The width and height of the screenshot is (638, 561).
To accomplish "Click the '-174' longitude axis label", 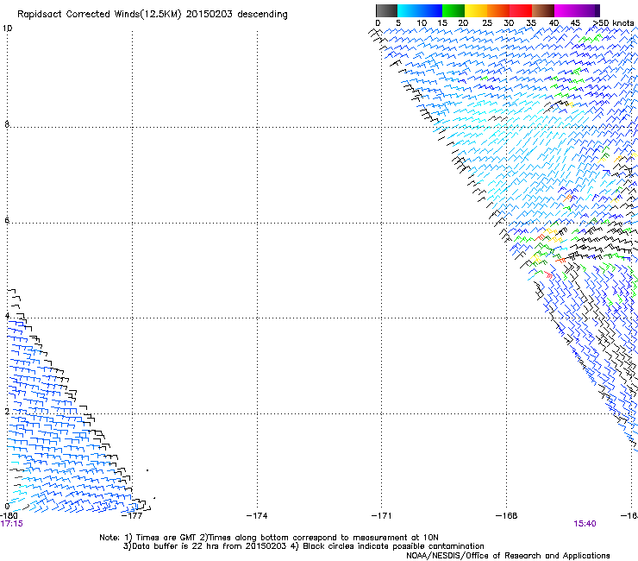I will pyautogui.click(x=257, y=515).
